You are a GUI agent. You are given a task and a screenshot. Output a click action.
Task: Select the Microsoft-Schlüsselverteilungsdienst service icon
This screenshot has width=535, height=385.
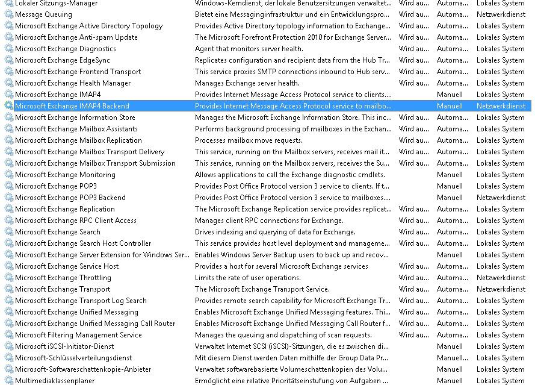click(8, 358)
